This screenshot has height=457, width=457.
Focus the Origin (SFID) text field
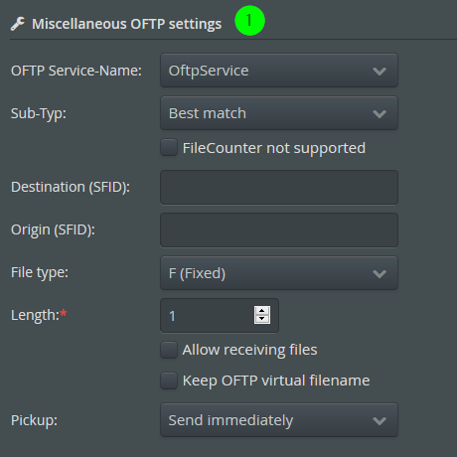pos(279,230)
